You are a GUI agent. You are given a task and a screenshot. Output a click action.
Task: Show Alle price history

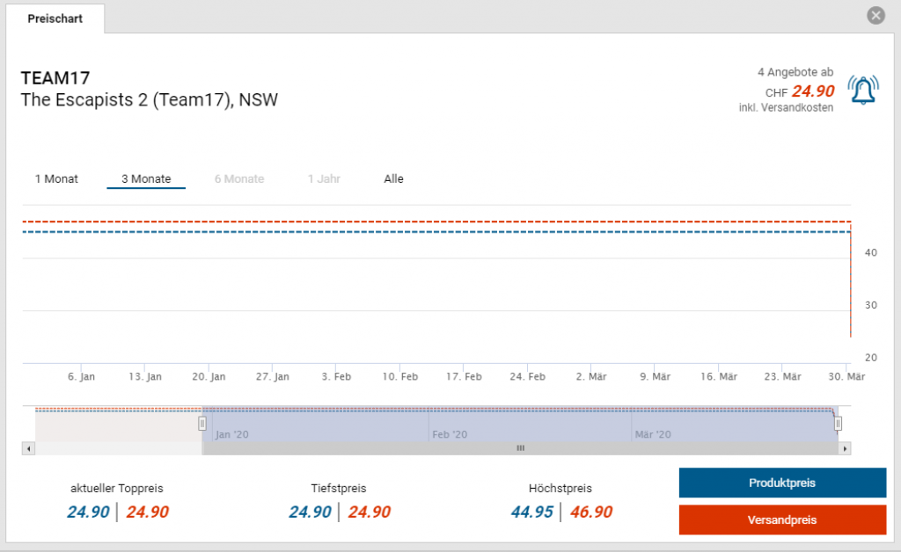point(393,179)
